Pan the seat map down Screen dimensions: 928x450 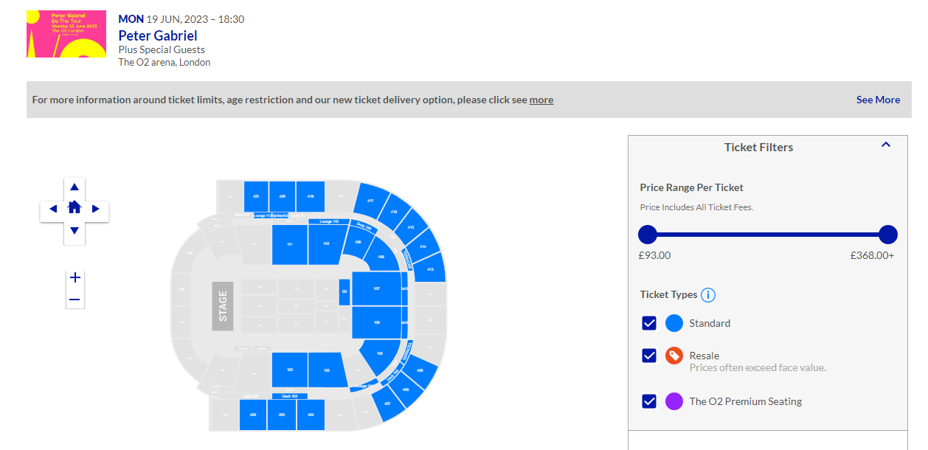[x=75, y=231]
